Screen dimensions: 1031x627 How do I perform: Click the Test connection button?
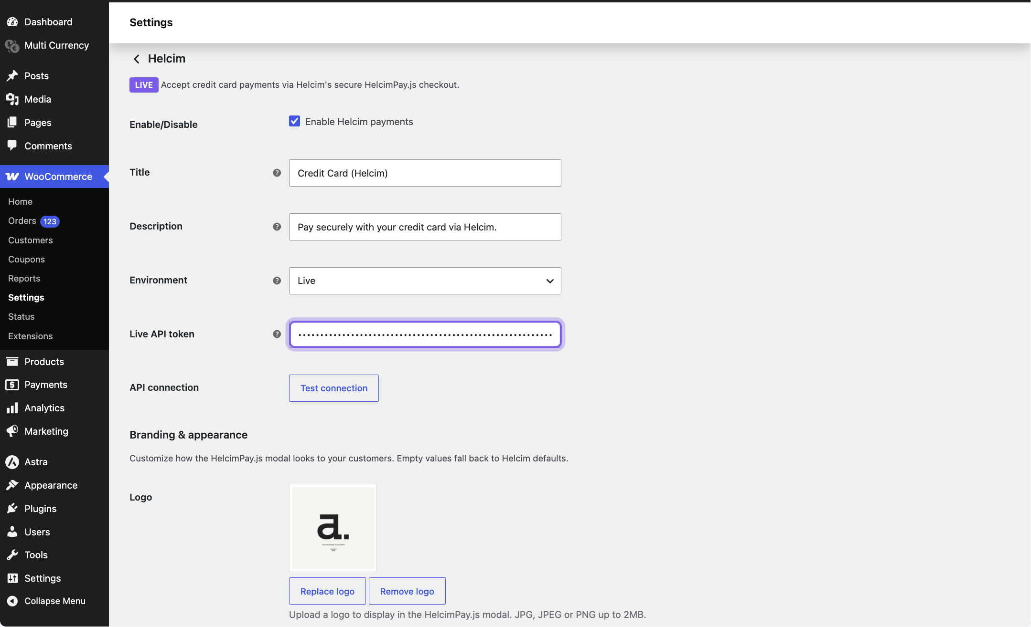pyautogui.click(x=333, y=388)
